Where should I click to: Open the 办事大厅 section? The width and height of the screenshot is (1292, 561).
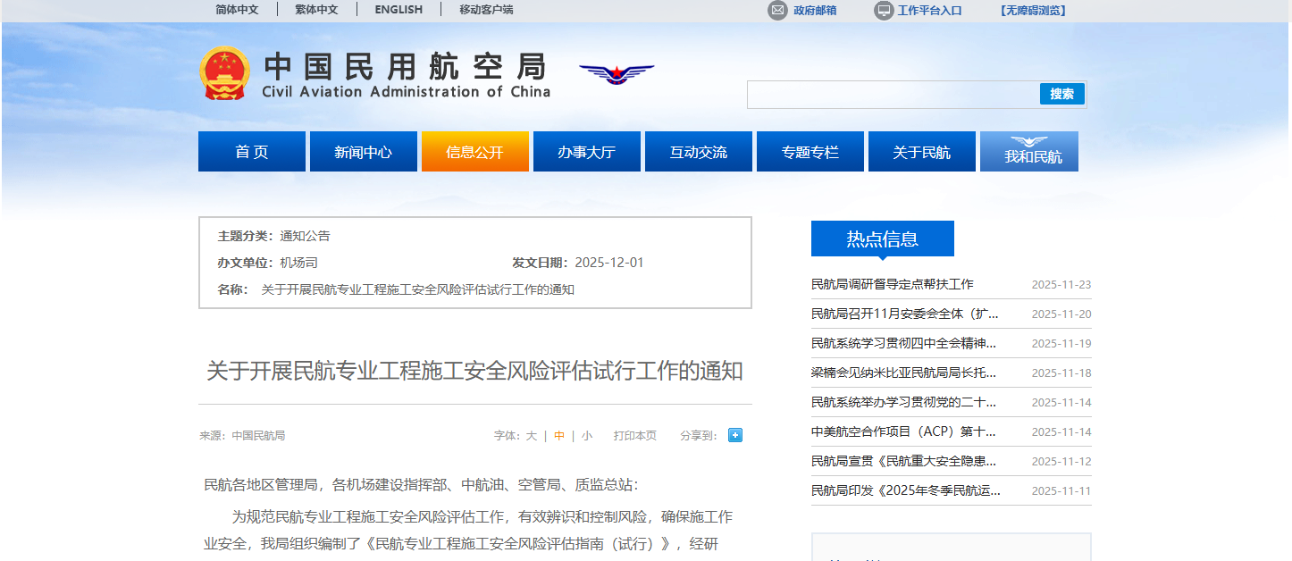pyautogui.click(x=586, y=151)
